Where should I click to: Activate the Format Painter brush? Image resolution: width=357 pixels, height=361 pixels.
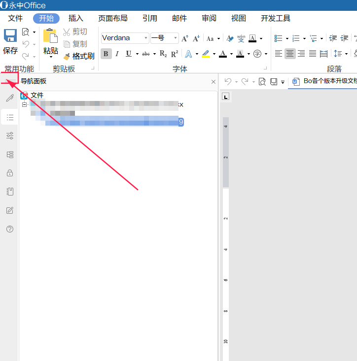[x=79, y=56]
